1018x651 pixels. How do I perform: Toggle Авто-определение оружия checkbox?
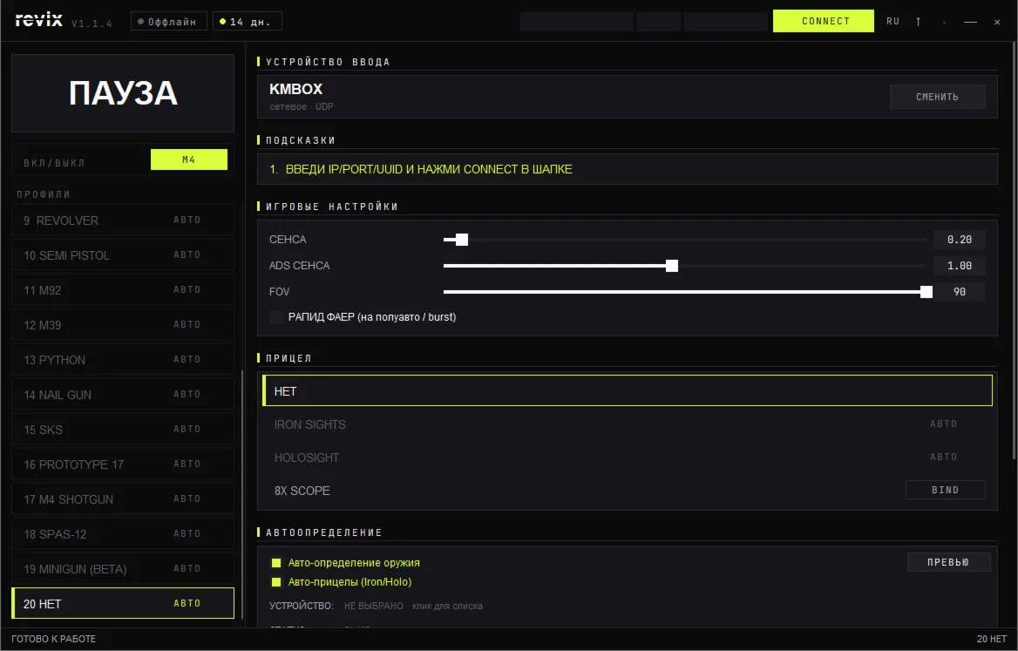pos(276,563)
